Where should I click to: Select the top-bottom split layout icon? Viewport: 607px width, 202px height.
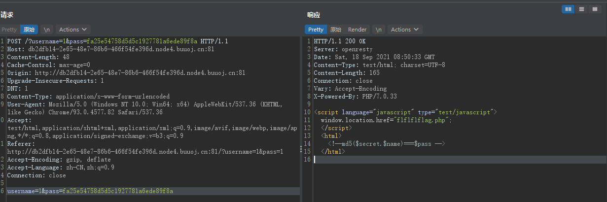[582, 9]
